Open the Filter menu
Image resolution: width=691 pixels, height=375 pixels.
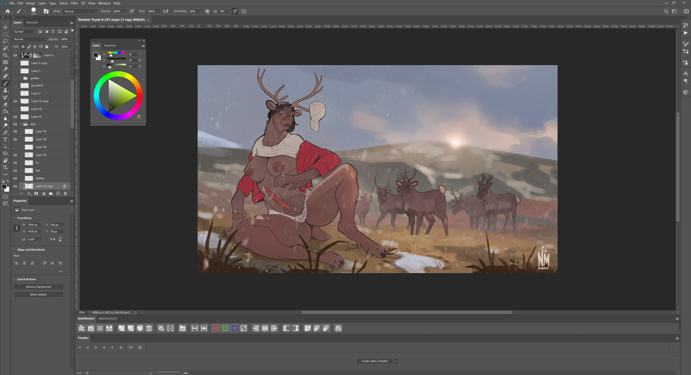[x=74, y=3]
